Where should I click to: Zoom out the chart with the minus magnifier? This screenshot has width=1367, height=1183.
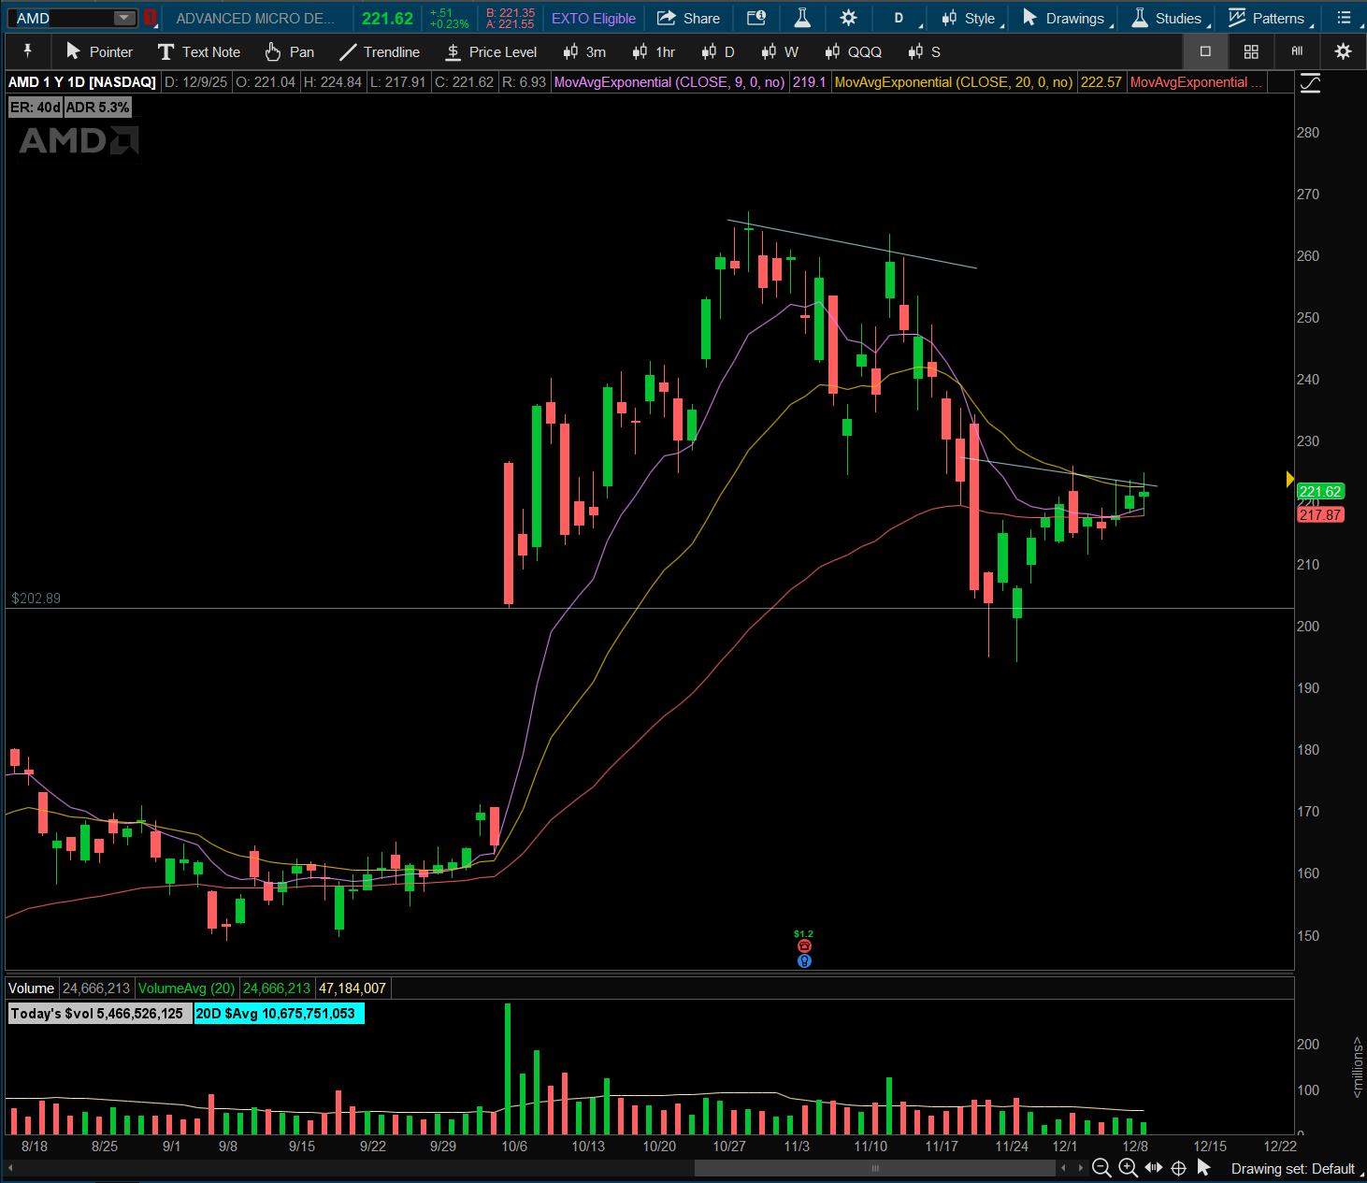point(1101,1168)
